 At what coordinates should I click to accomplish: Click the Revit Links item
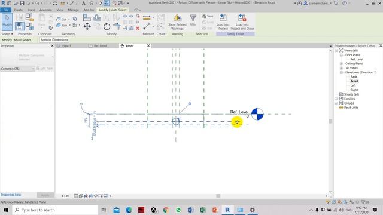(x=351, y=107)
